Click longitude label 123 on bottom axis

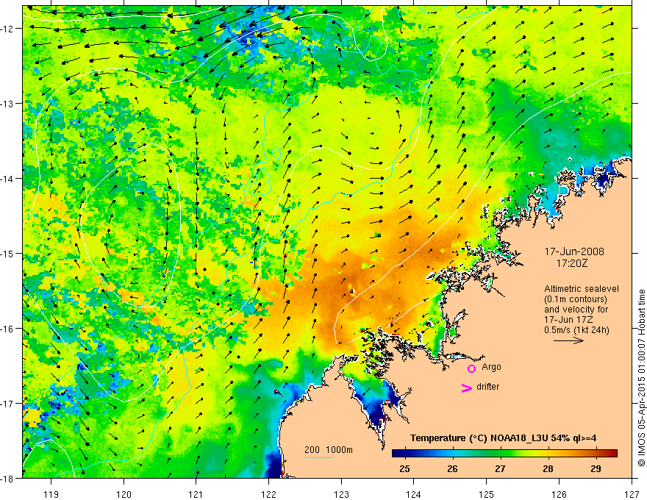341,494
